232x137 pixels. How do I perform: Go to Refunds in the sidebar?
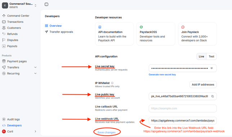[x=12, y=34]
